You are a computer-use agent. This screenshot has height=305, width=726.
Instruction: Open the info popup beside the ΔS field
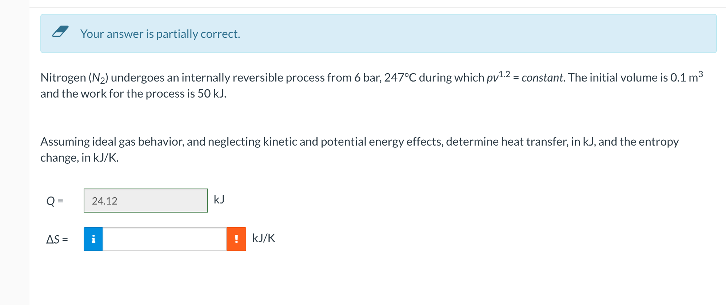click(x=93, y=239)
